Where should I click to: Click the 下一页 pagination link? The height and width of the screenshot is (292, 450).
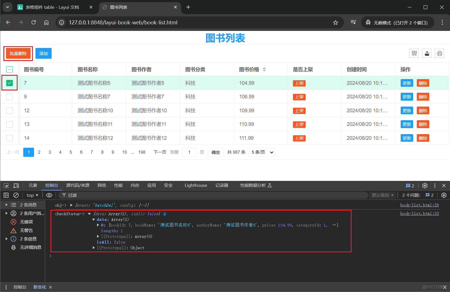[x=160, y=152]
